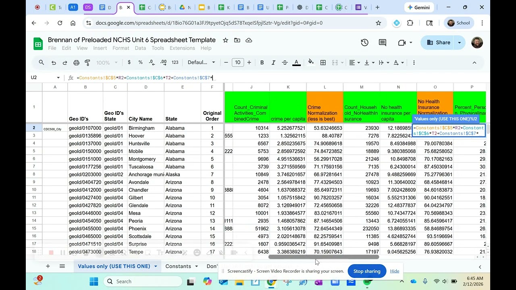Reload the browser page
Screen dimensions: 516x290
coord(60,23)
